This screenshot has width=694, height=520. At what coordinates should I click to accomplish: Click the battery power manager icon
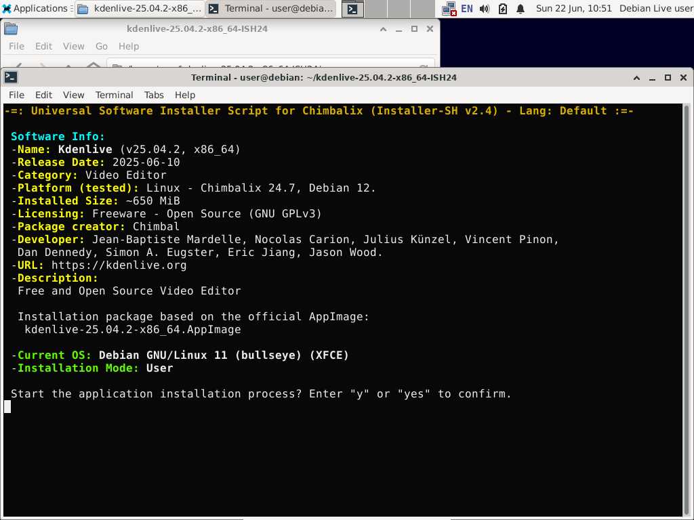(x=503, y=8)
